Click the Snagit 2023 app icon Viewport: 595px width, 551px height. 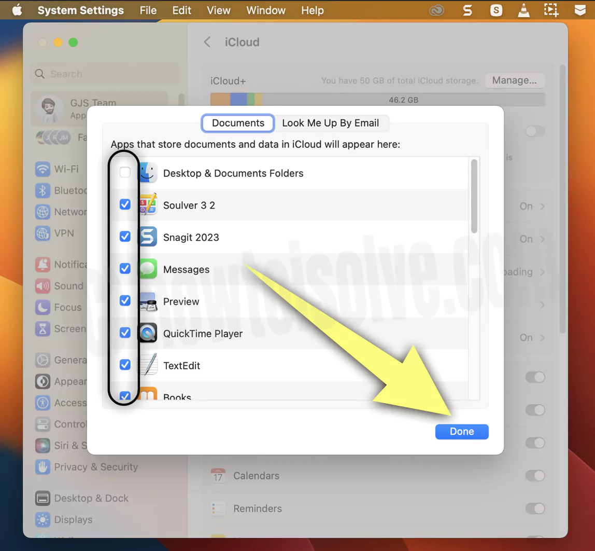click(x=148, y=237)
